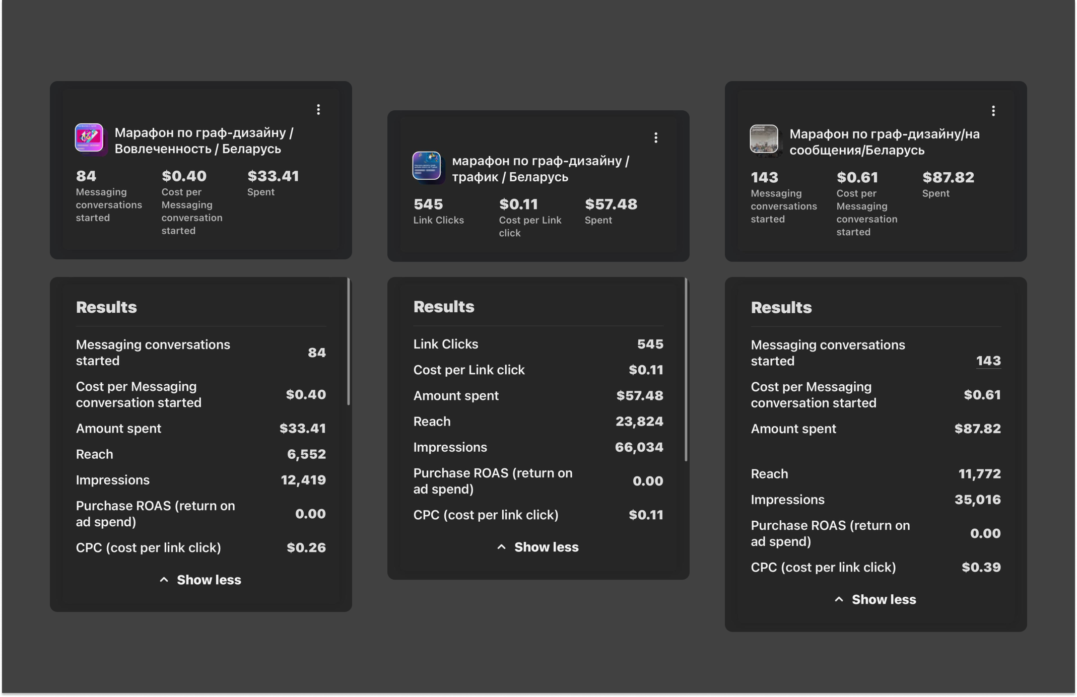Viewport: 1077px width, 697px height.
Task: Click chevron beside Show less in left panel
Action: pos(164,580)
